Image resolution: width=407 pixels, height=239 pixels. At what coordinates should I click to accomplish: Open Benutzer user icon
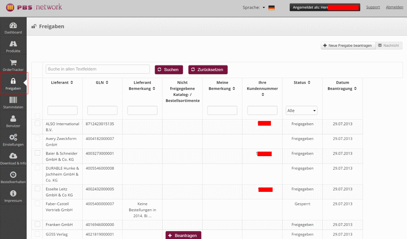point(13,119)
